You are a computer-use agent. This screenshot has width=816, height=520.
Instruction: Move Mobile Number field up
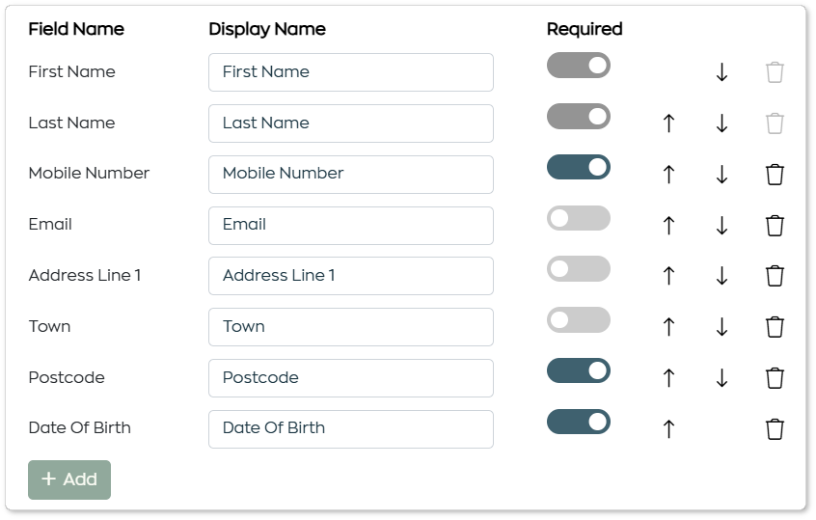point(668,175)
